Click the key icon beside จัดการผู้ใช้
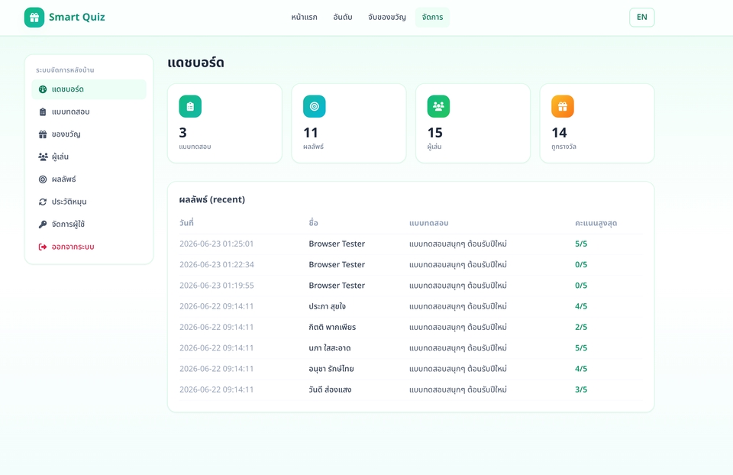Image resolution: width=733 pixels, height=475 pixels. (x=43, y=224)
